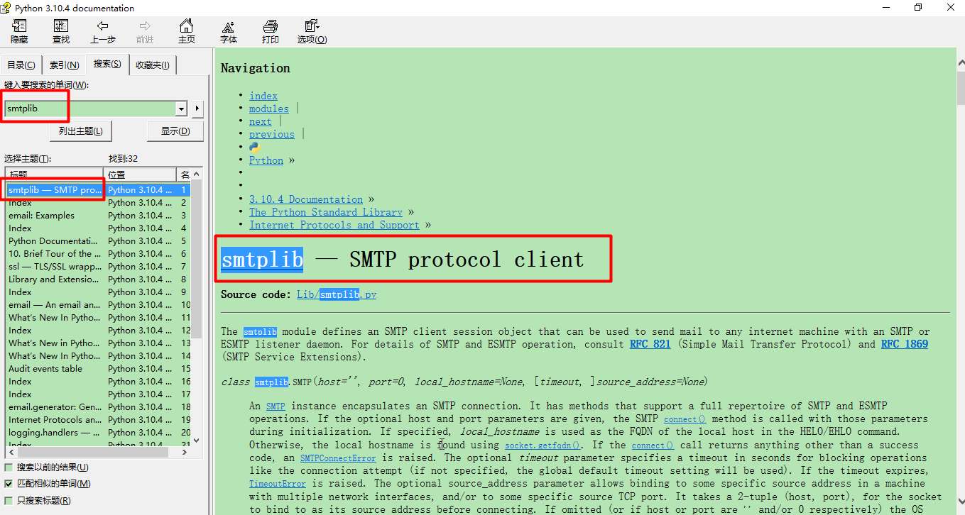Viewport: 965px width, 515px height.
Task: Open the RFC 821 link
Action: (650, 344)
